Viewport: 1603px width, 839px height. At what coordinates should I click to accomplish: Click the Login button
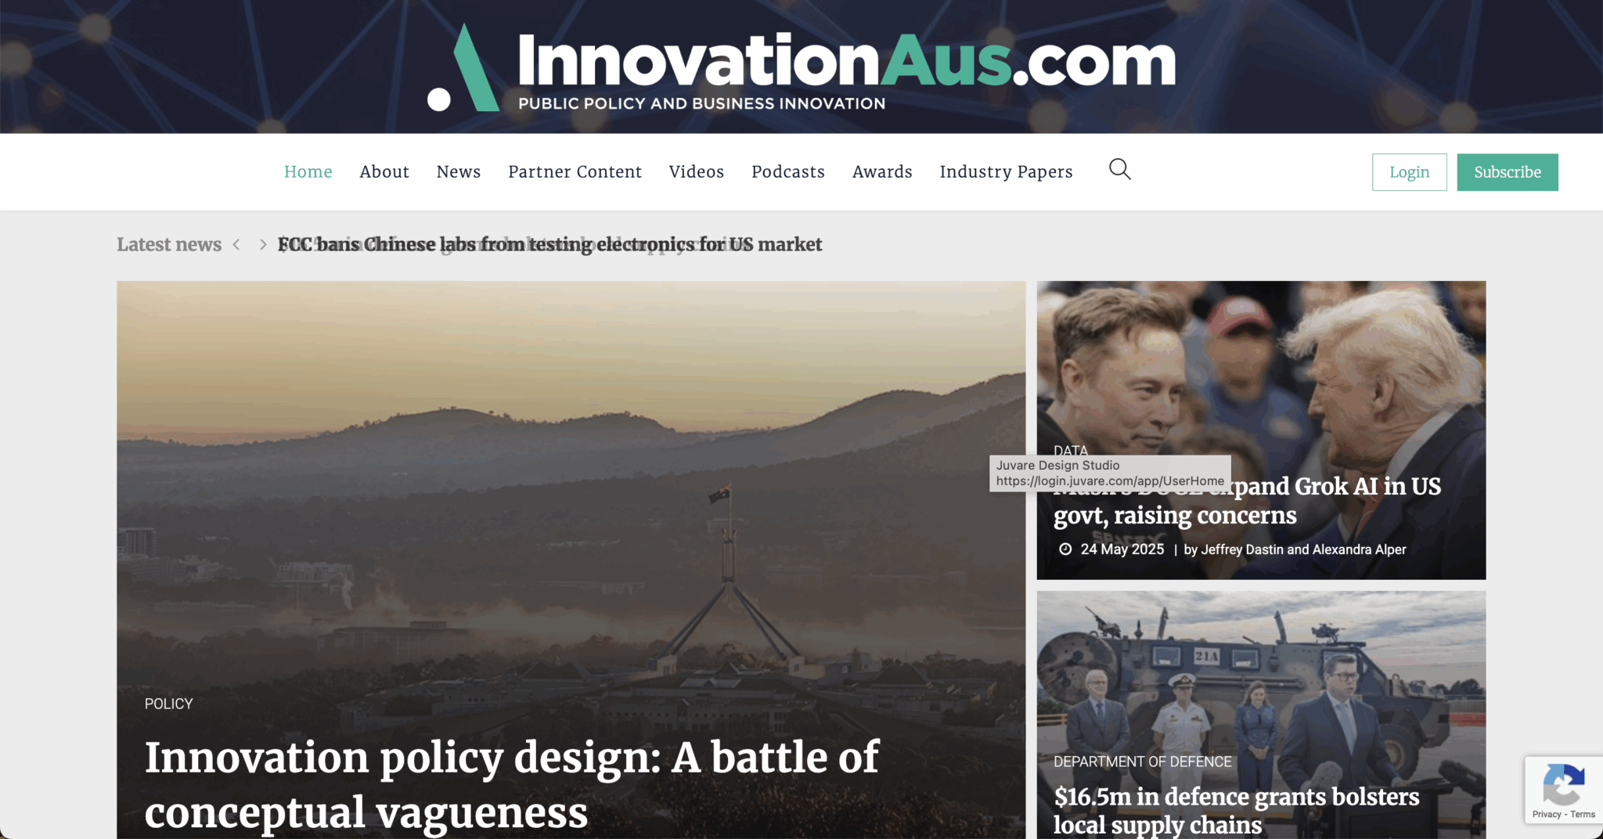pos(1410,172)
